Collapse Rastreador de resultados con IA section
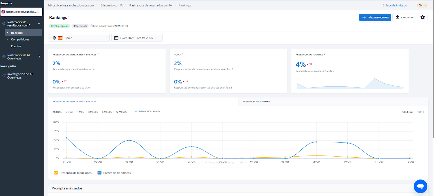This screenshot has width=434, height=196. (39, 24)
